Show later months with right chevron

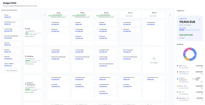pyautogui.click(x=170, y=15)
